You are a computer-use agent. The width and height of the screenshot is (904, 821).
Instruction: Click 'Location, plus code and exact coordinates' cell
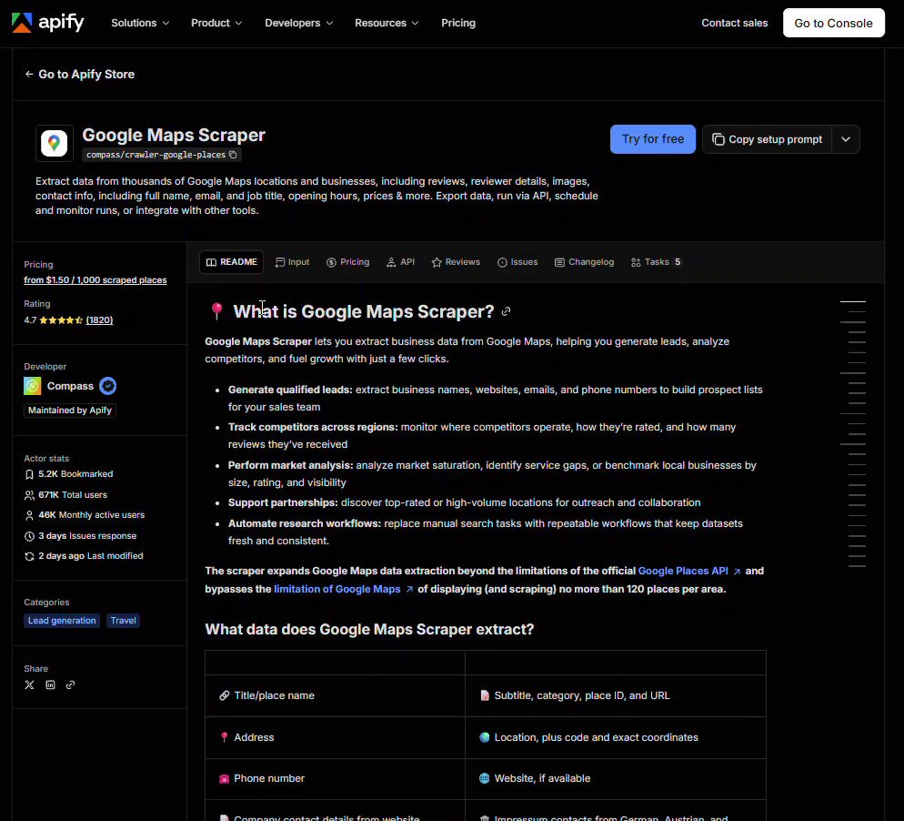point(615,737)
